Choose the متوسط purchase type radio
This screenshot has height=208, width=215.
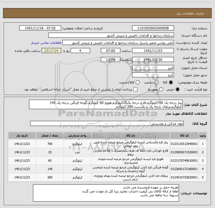pyautogui.click(x=161, y=89)
